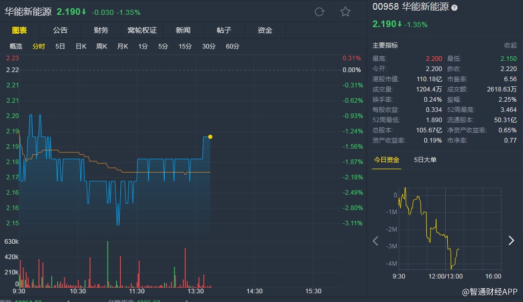Open the 财务 tab
Viewport: 523px width, 302px height.
click(101, 30)
